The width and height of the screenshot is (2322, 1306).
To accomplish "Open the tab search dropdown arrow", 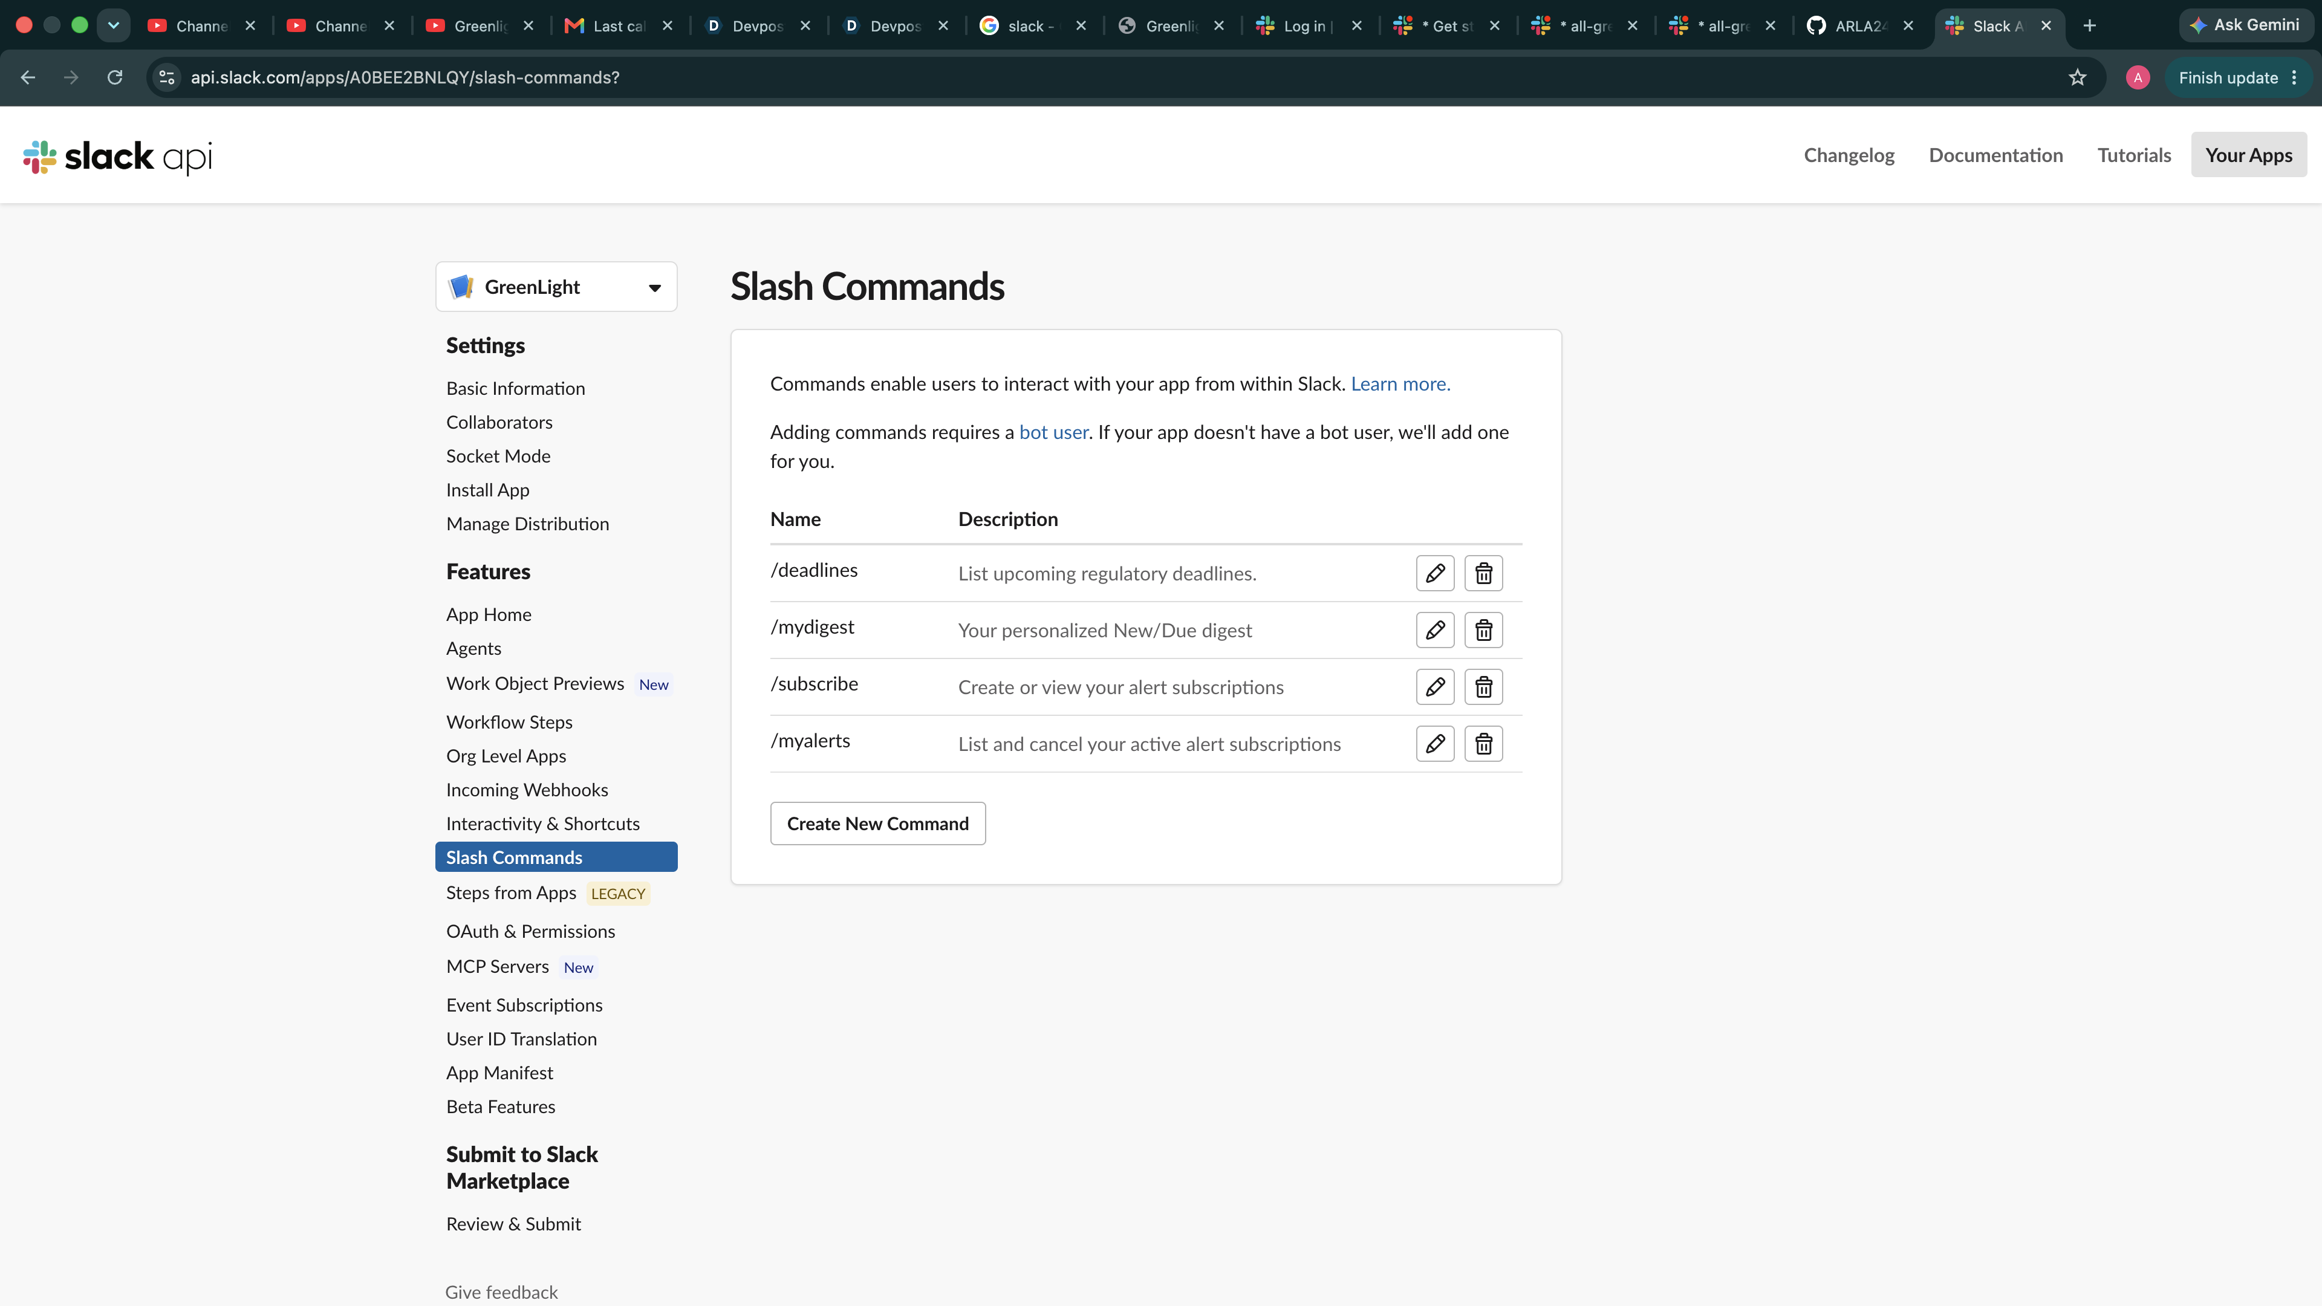I will [114, 25].
